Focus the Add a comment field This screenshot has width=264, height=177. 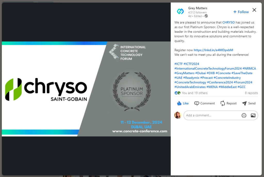click(212, 115)
